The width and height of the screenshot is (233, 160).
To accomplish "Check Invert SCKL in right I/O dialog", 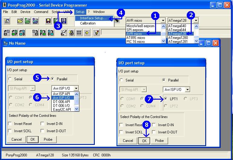I will click(x=121, y=132).
